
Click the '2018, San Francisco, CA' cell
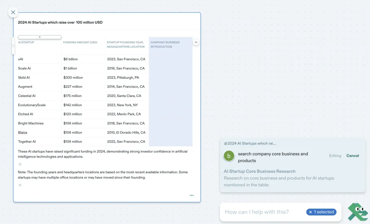127,123
